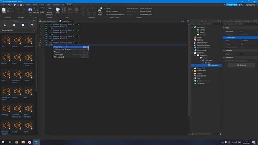Click the What's New button
This screenshot has width=258, height=145.
tap(231, 5)
